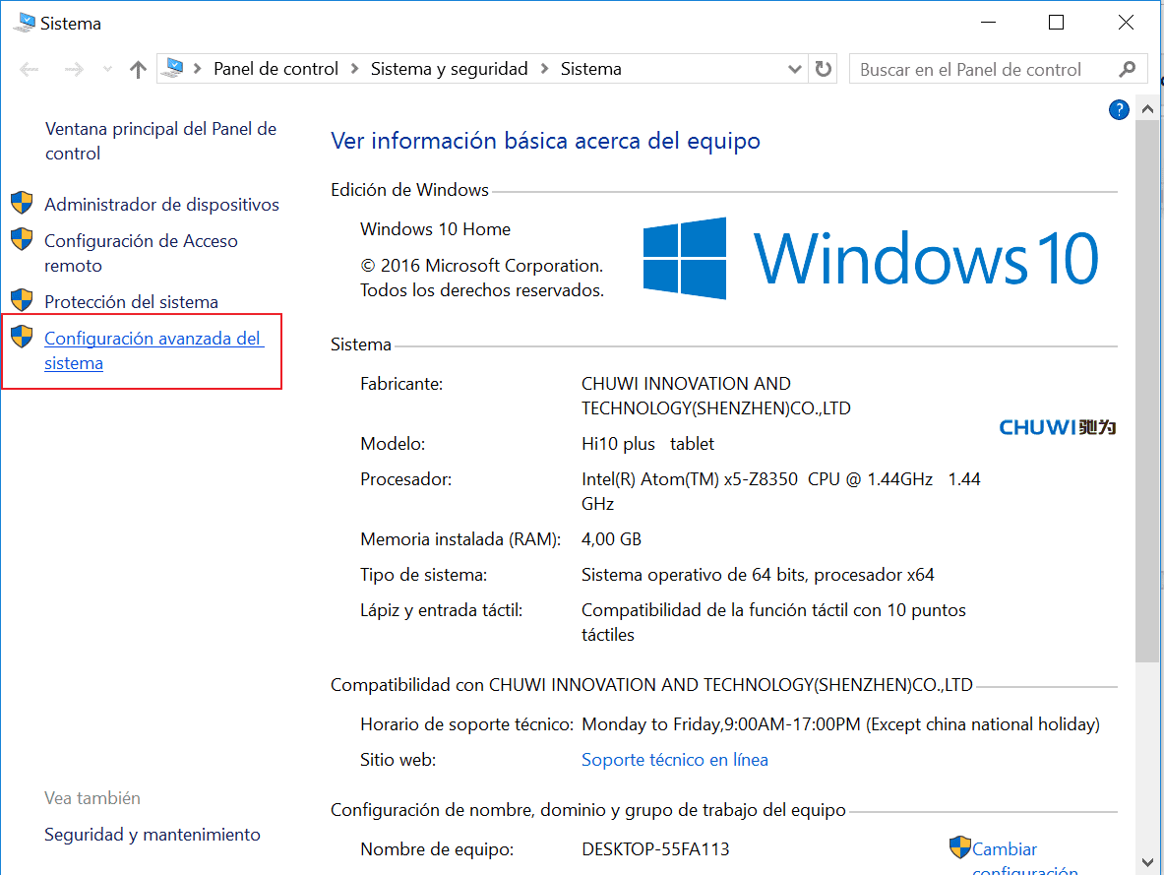
Task: Click the computer icon in address bar
Action: tap(172, 68)
